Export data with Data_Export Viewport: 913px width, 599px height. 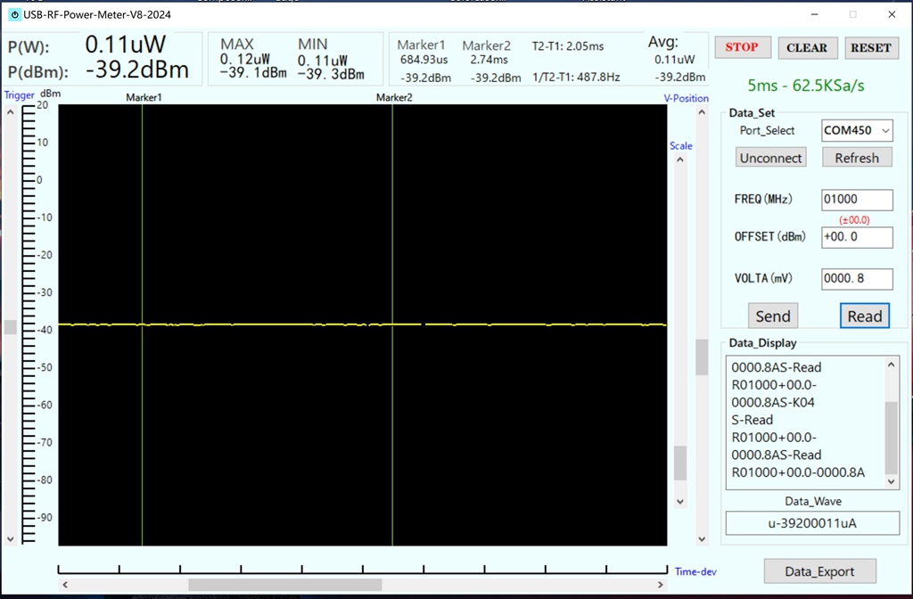coord(820,571)
